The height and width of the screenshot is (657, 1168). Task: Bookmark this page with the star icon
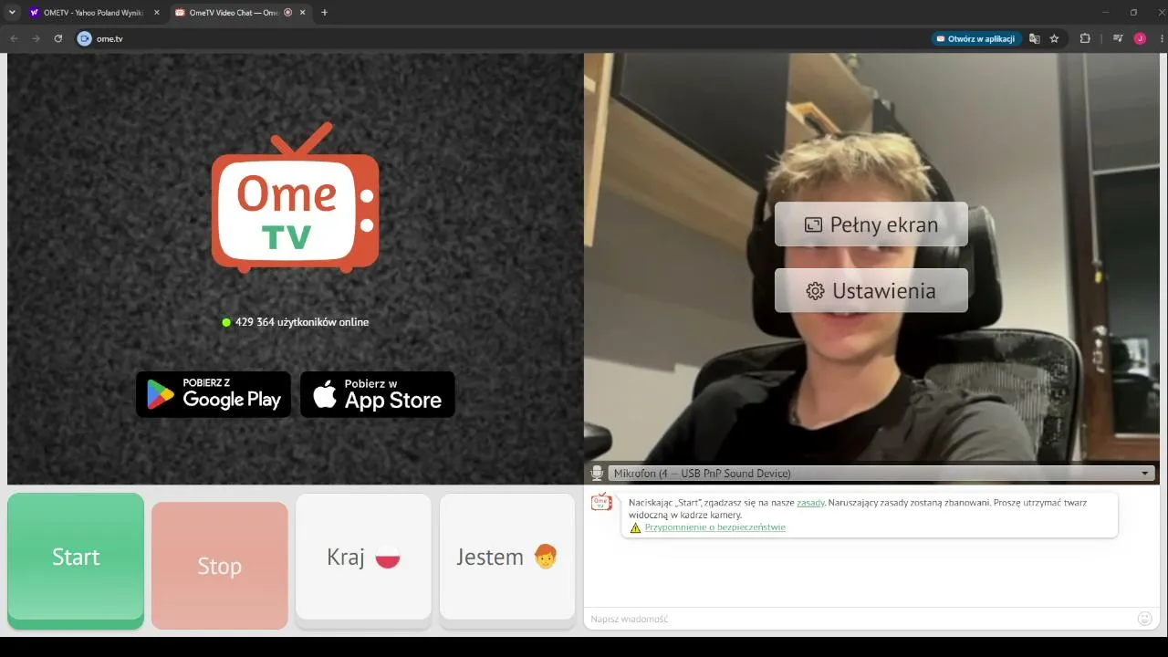coord(1054,38)
